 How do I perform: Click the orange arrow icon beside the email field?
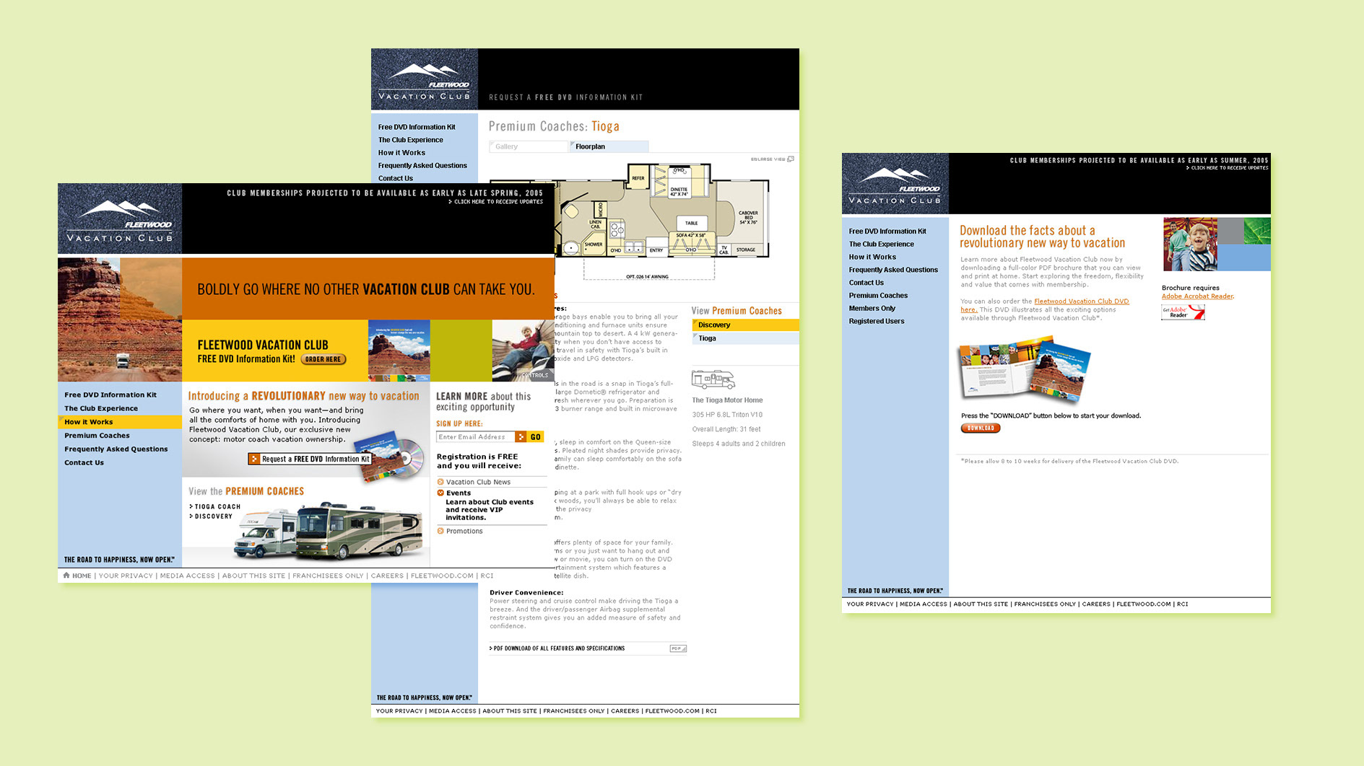tap(521, 437)
